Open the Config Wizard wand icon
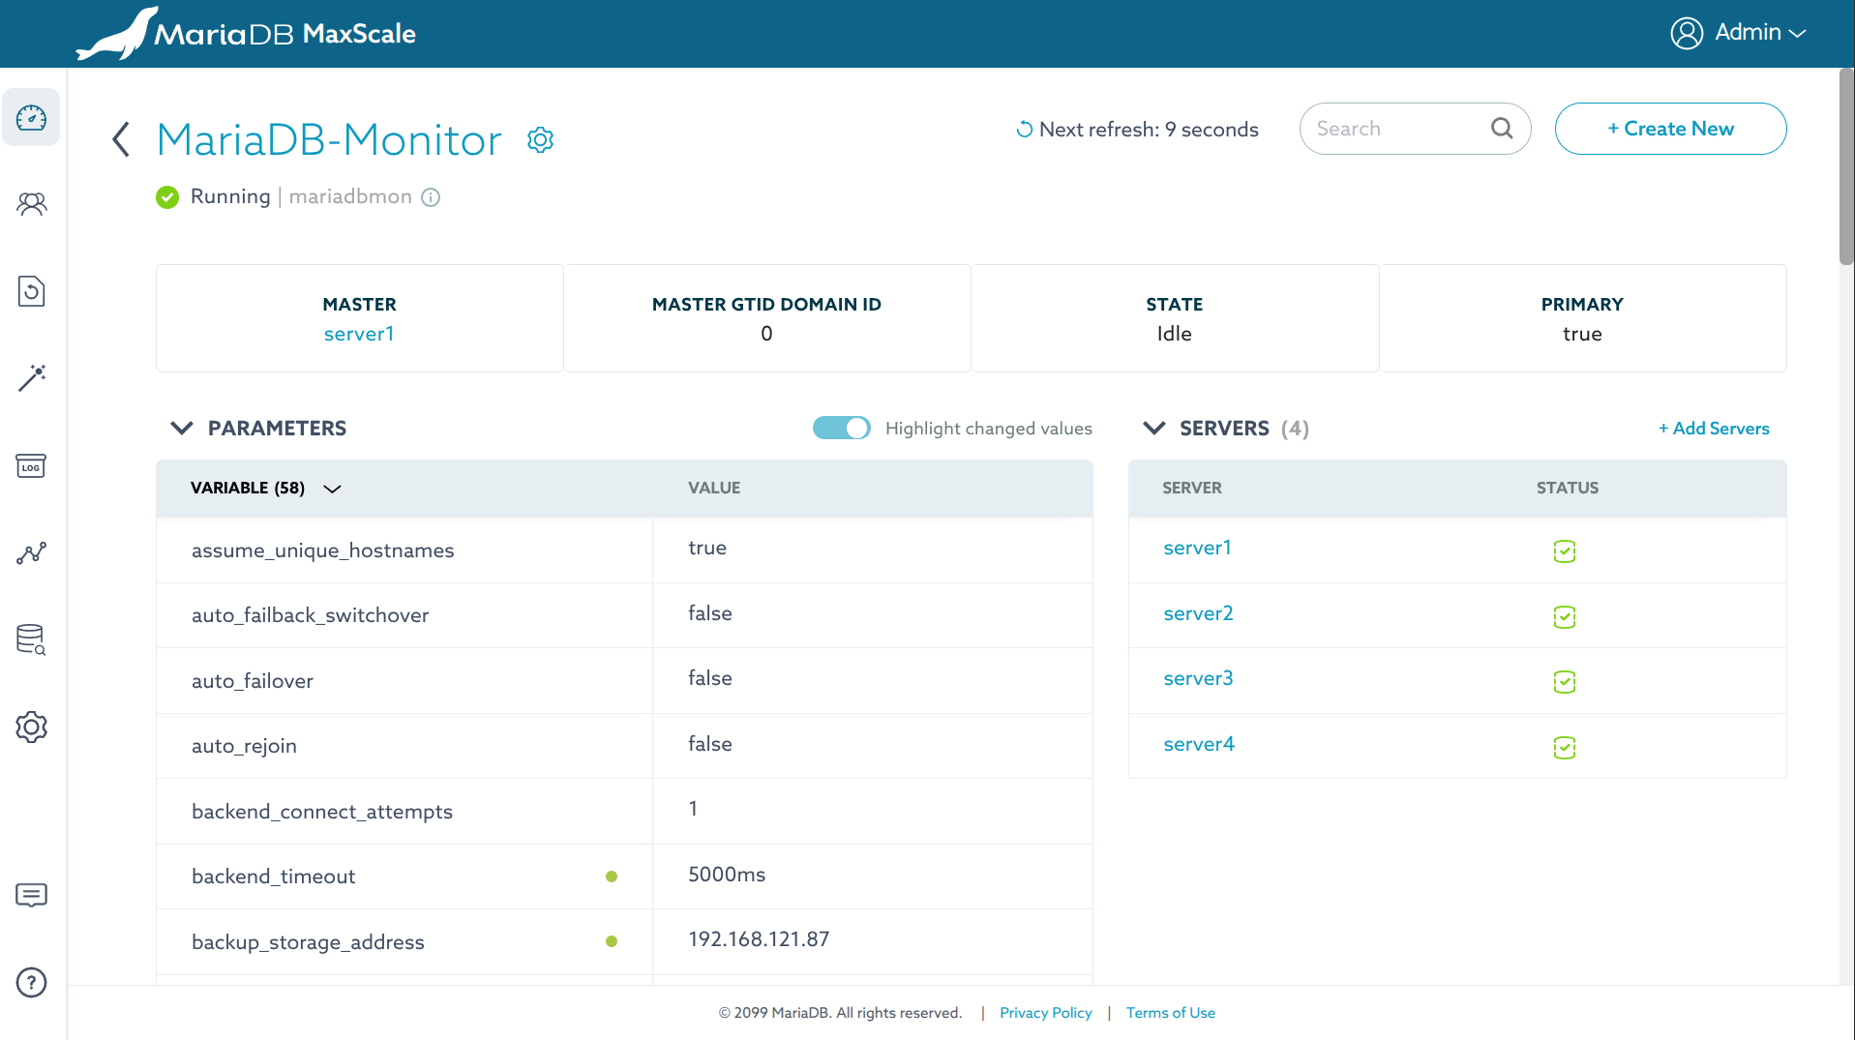This screenshot has height=1040, width=1855. pyautogui.click(x=31, y=378)
